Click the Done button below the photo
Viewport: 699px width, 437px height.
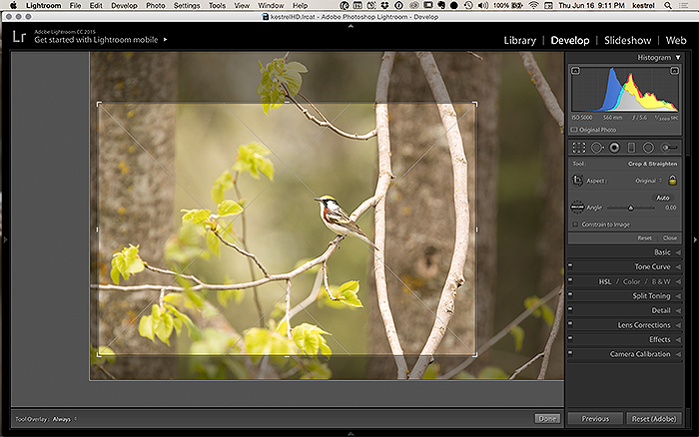[x=546, y=419]
